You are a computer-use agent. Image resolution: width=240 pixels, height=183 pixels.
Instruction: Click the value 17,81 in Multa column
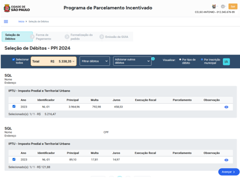(x=94, y=160)
